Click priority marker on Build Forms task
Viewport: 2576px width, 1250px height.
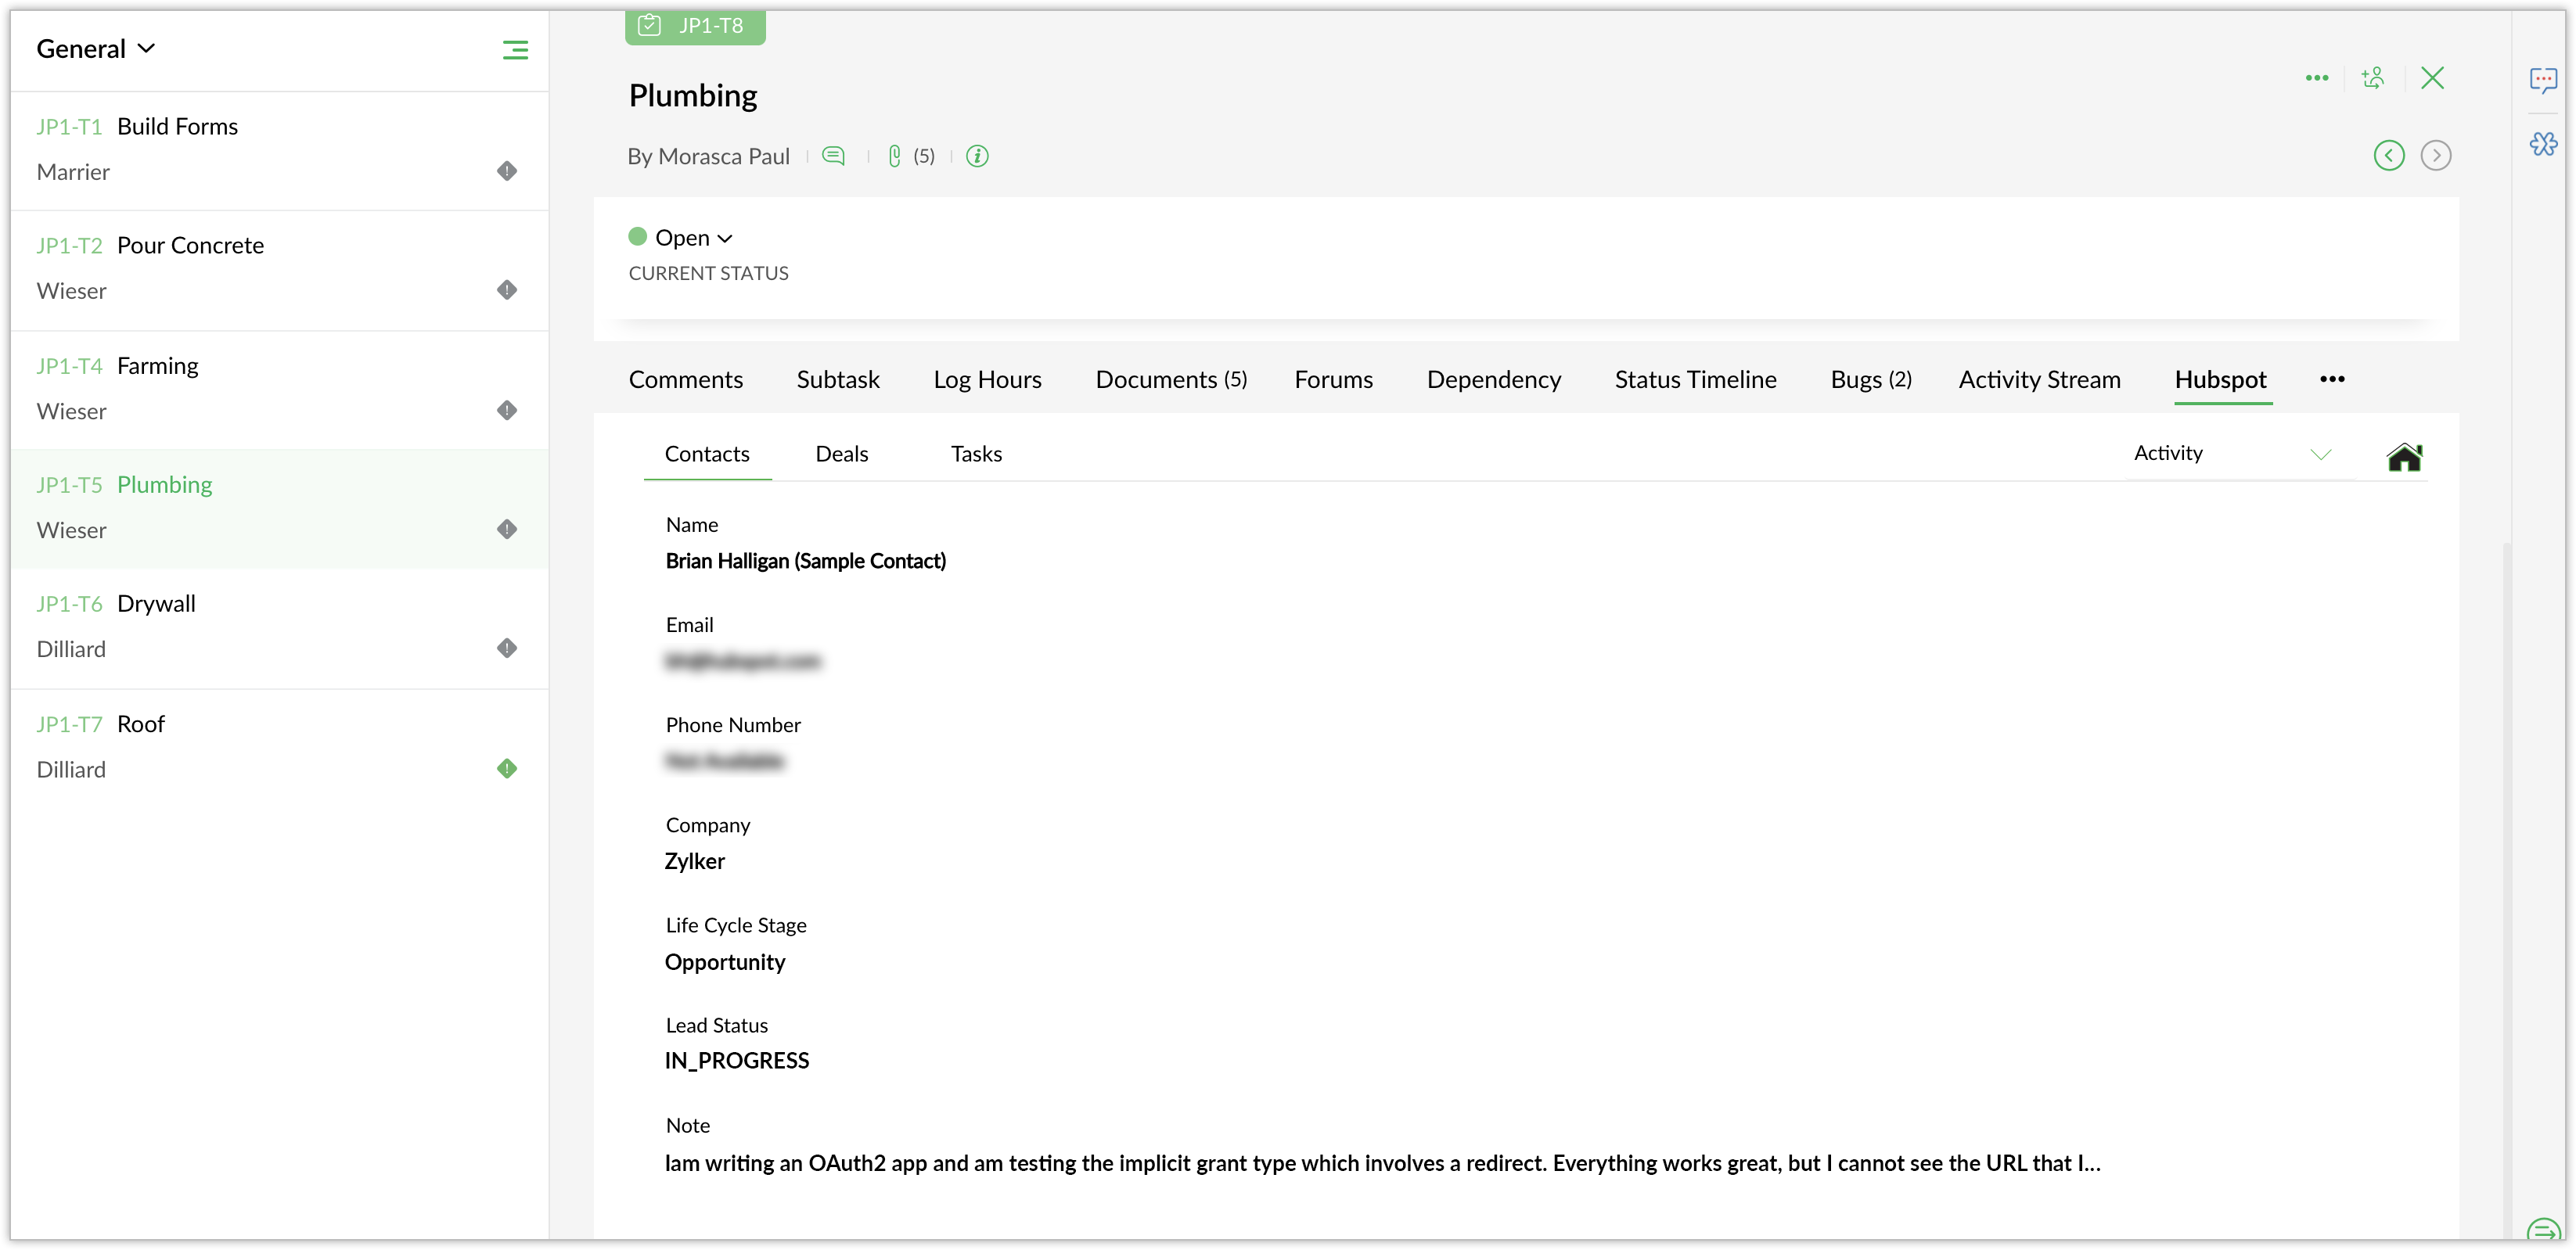pos(507,171)
